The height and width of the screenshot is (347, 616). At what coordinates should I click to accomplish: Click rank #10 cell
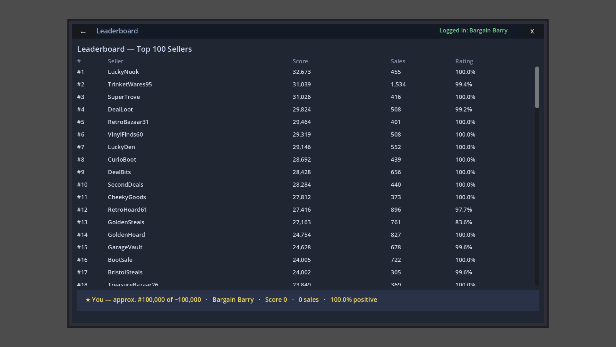click(82, 185)
